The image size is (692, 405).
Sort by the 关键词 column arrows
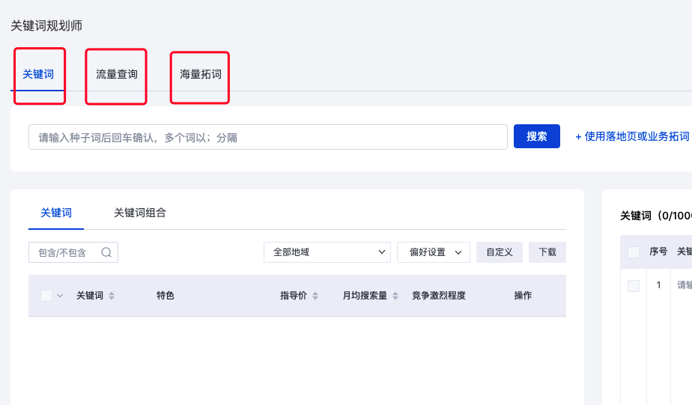(112, 296)
